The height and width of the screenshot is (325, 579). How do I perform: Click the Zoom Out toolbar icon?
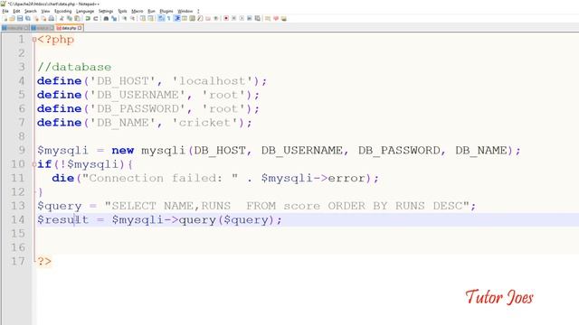click(x=133, y=18)
